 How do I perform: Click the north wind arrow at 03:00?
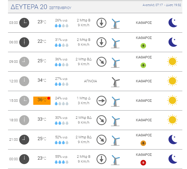tap(101, 23)
